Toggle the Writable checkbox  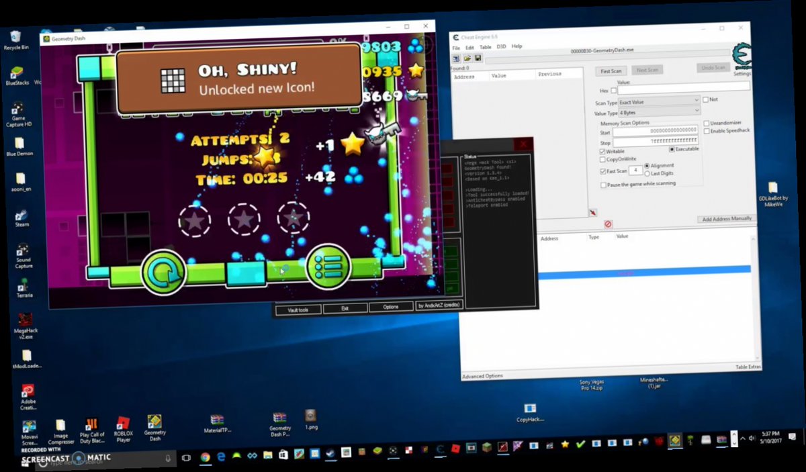[x=602, y=151]
